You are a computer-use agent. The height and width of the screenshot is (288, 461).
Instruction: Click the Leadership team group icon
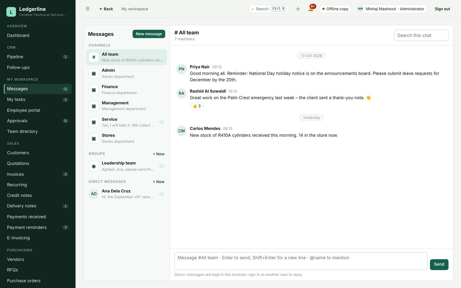pos(94,166)
